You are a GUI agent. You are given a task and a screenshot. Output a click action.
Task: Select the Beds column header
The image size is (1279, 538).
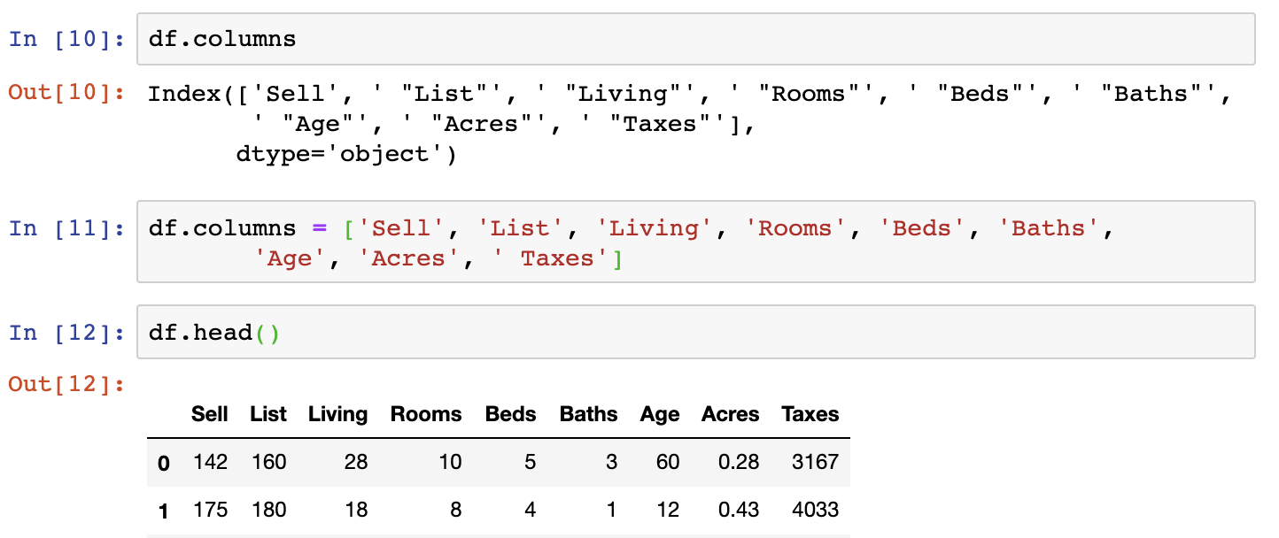point(510,414)
